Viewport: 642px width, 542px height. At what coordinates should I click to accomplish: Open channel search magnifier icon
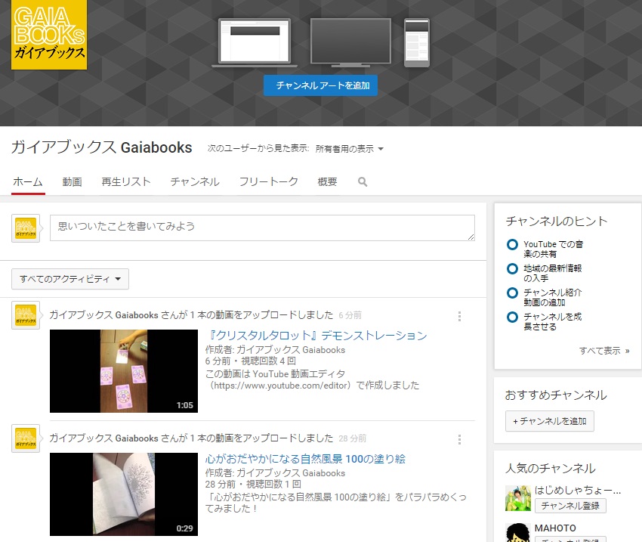pyautogui.click(x=363, y=181)
